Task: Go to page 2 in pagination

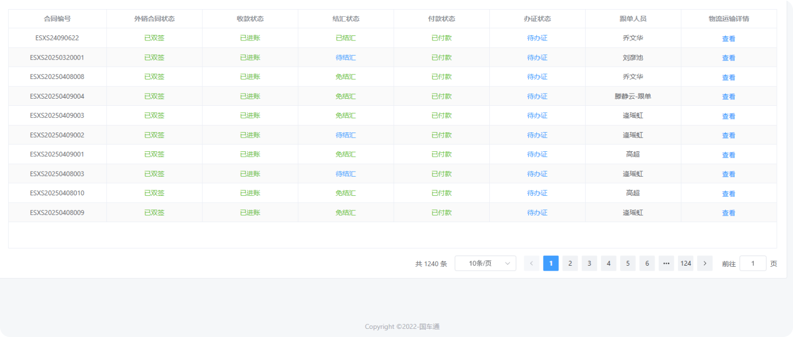Action: point(570,263)
